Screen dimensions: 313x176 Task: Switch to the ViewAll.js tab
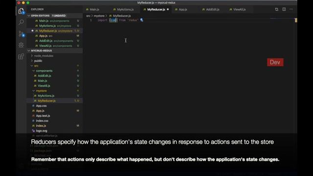[240, 9]
